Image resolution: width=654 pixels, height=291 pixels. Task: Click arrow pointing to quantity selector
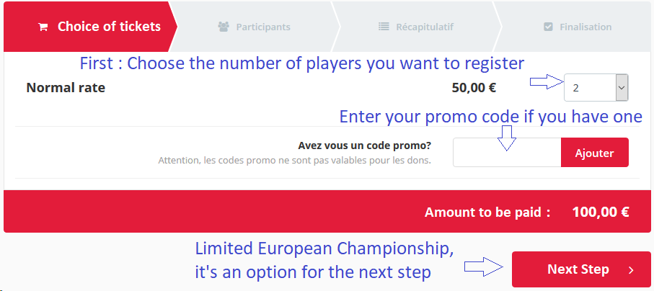547,82
